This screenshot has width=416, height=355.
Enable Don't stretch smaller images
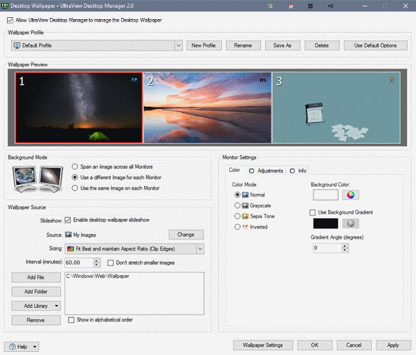tap(110, 263)
